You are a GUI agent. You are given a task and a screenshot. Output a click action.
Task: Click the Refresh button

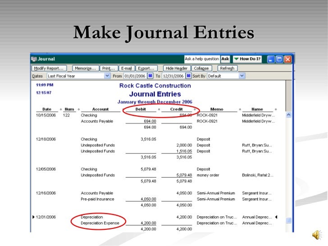(x=228, y=68)
